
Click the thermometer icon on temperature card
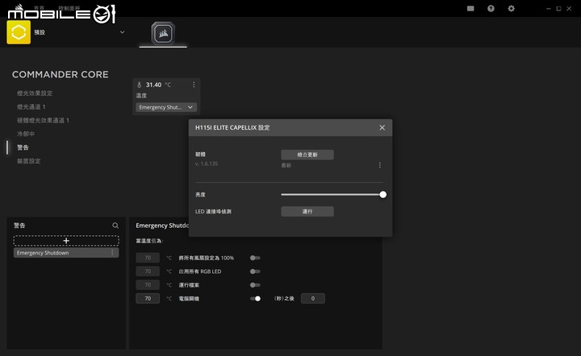140,85
